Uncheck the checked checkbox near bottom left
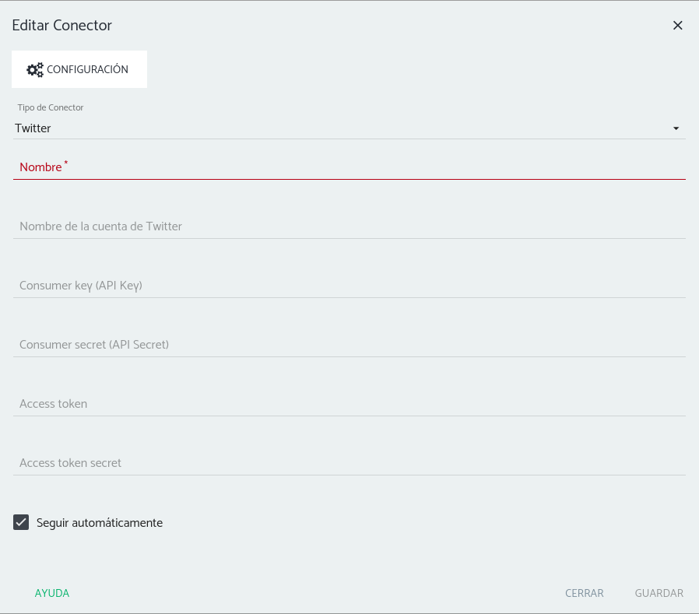This screenshot has height=614, width=699. tap(21, 522)
